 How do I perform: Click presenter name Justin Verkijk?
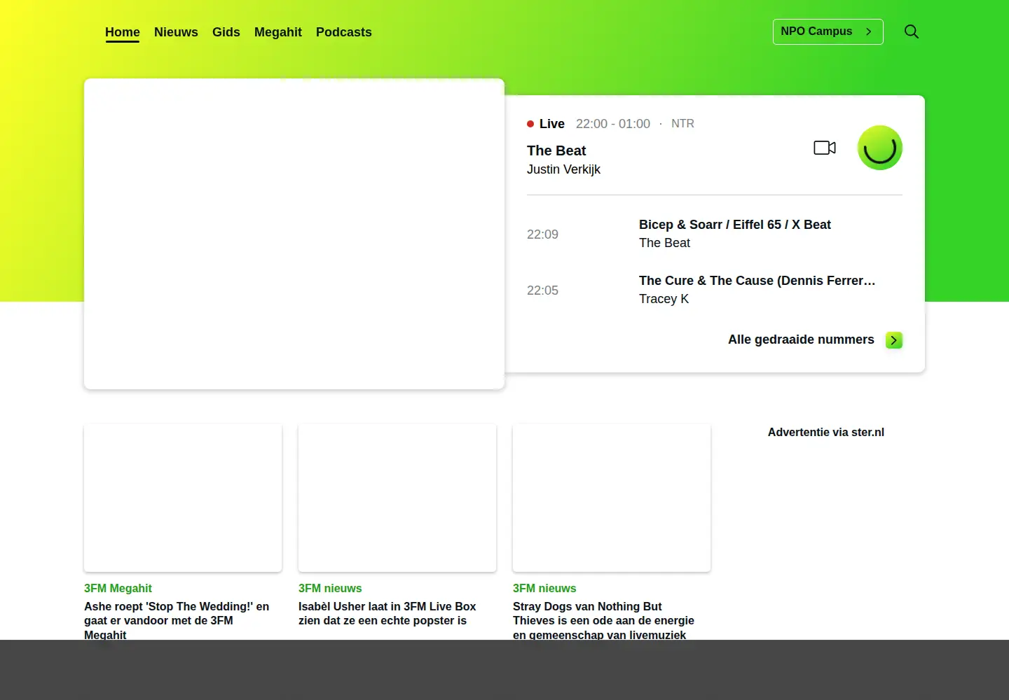coord(563,169)
